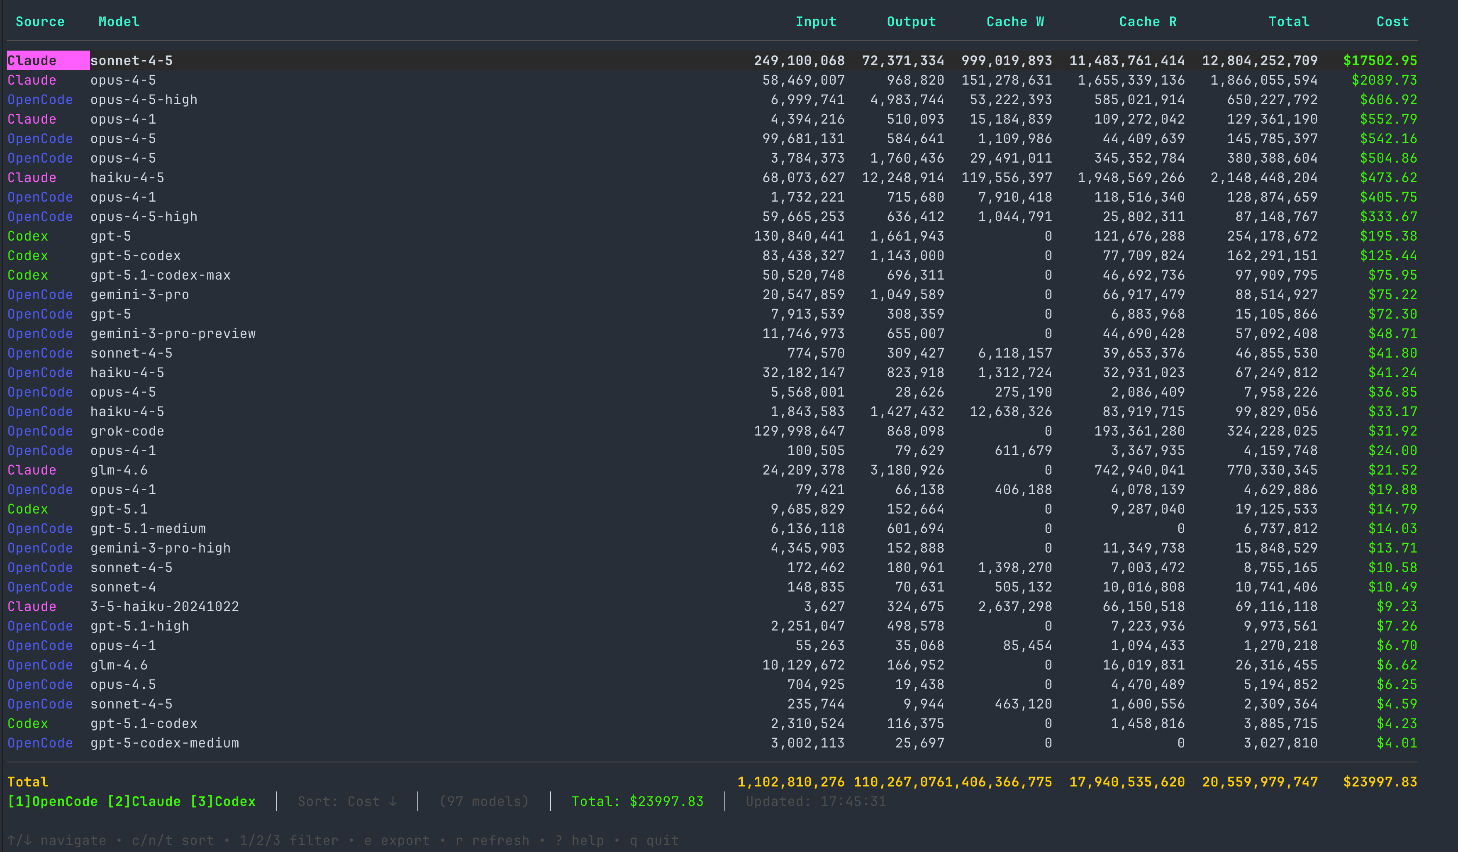Select the highlighted Claude sonnet-4-5 row

[132, 61]
